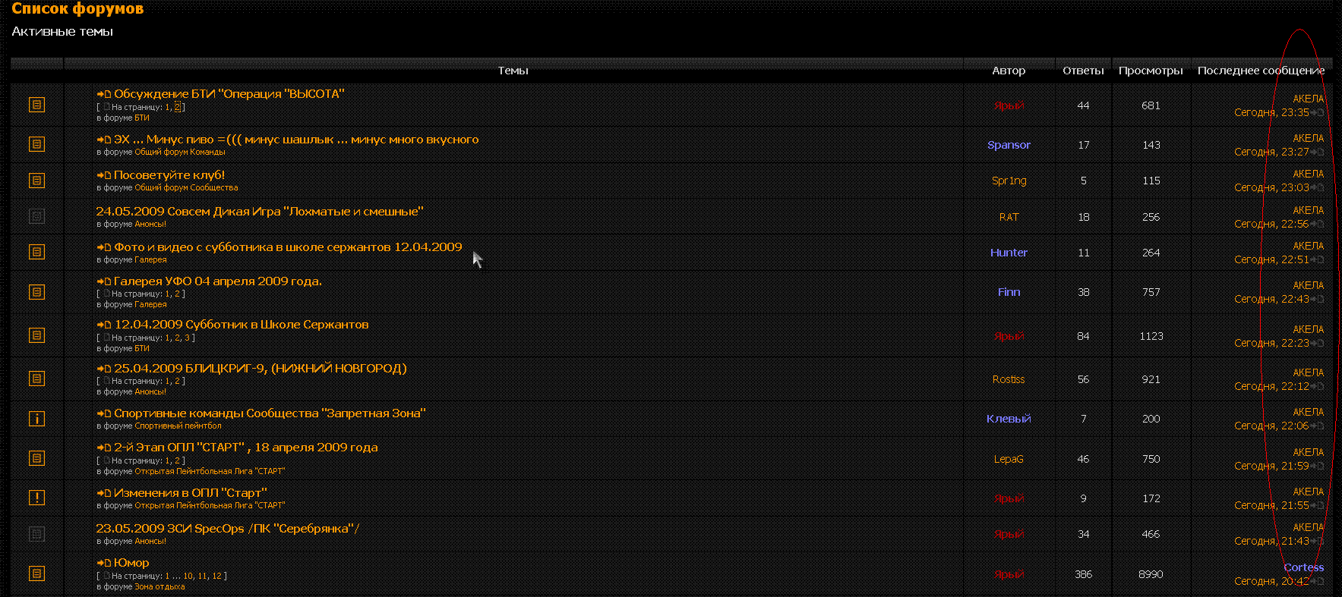Click the topic status icon for "Обсуждение БТИ" row
The image size is (1342, 597).
click(36, 105)
